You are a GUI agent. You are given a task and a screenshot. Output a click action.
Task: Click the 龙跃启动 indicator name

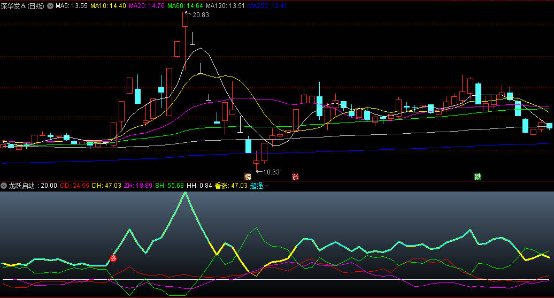tap(21, 186)
